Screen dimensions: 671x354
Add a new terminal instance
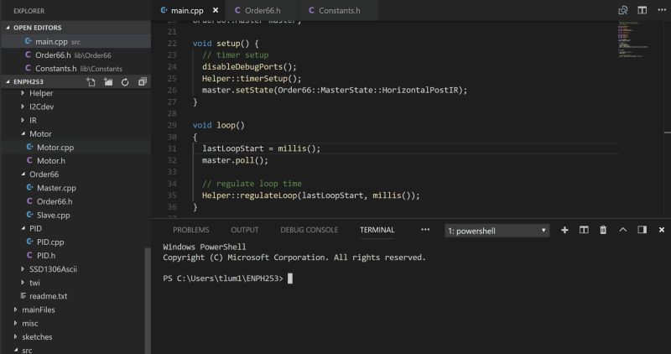[x=564, y=231]
